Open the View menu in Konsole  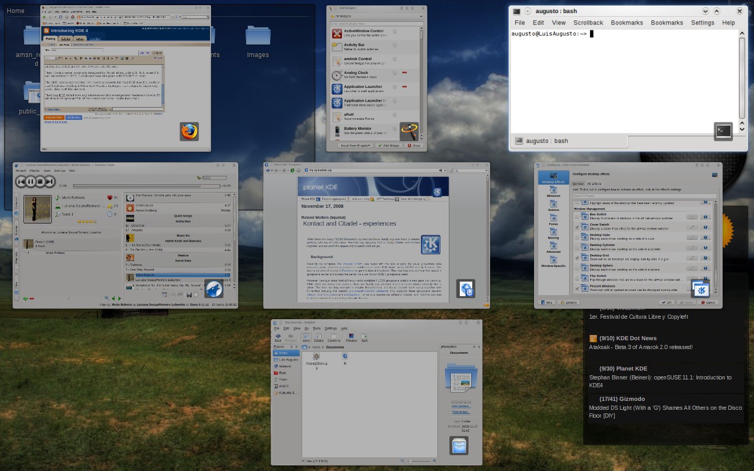(559, 23)
